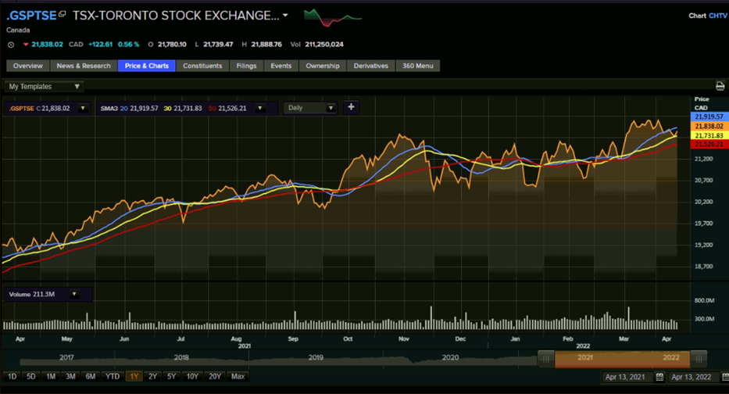
Task: Switch to the Overview tab
Action: pos(28,66)
